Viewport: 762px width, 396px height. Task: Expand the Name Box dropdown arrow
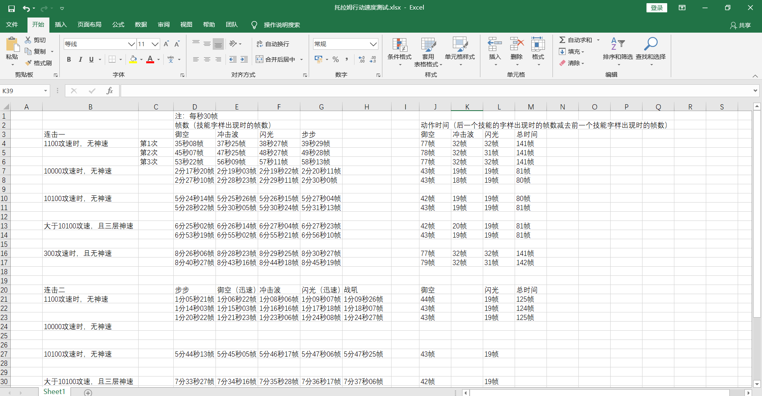pos(45,91)
